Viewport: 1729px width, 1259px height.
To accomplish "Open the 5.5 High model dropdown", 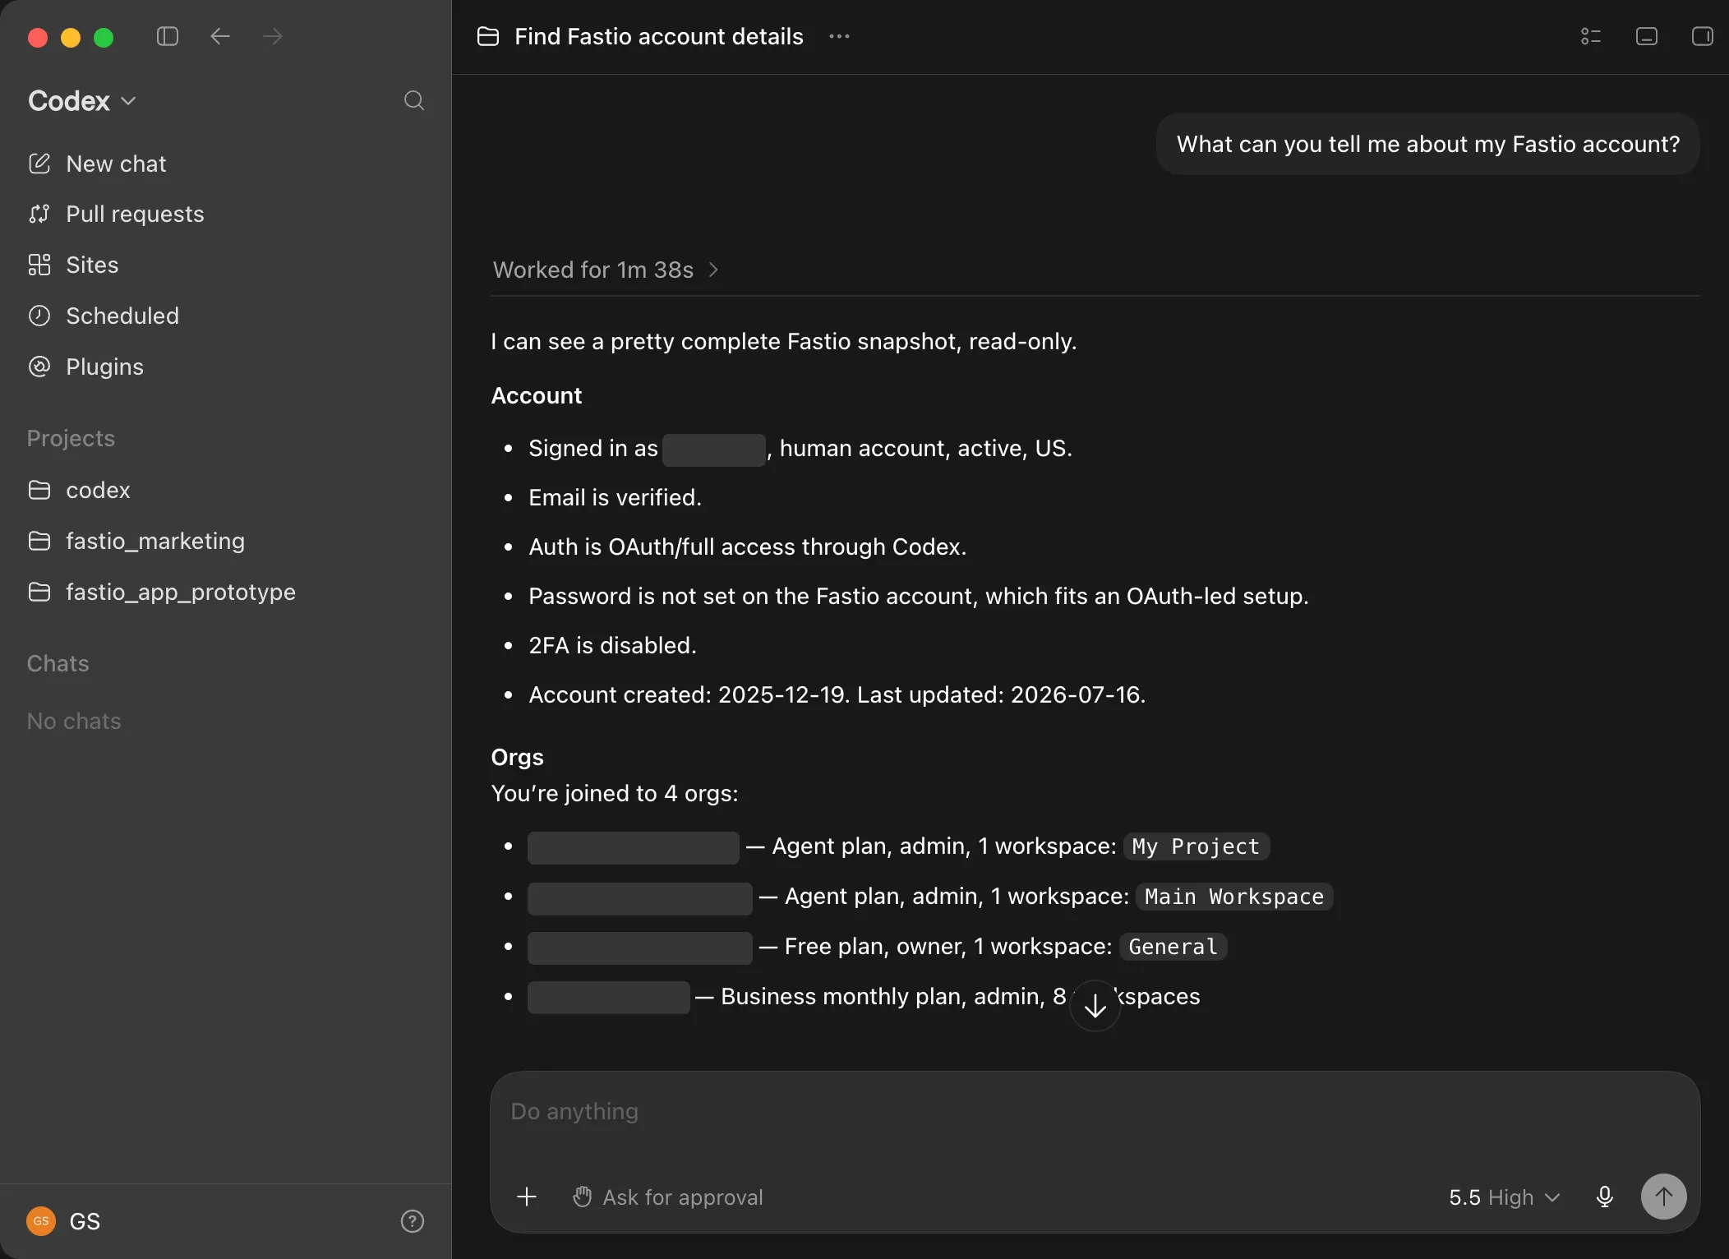I will [1504, 1197].
